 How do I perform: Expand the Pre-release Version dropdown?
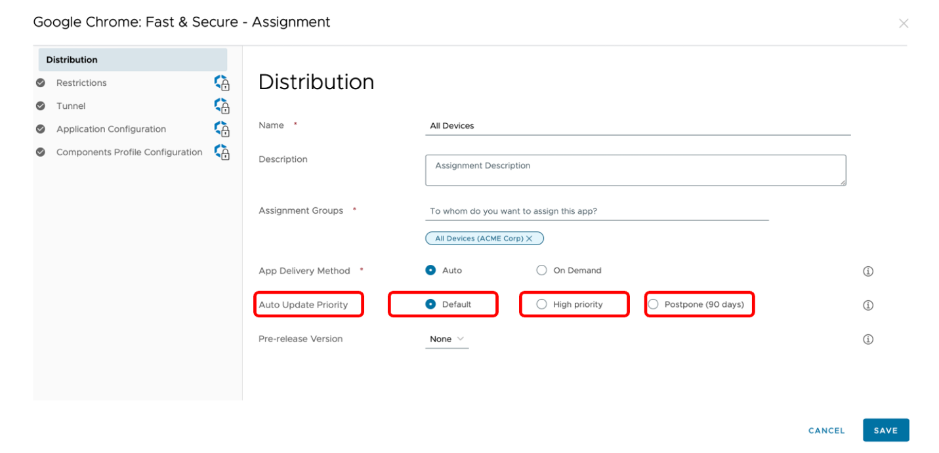click(x=447, y=339)
